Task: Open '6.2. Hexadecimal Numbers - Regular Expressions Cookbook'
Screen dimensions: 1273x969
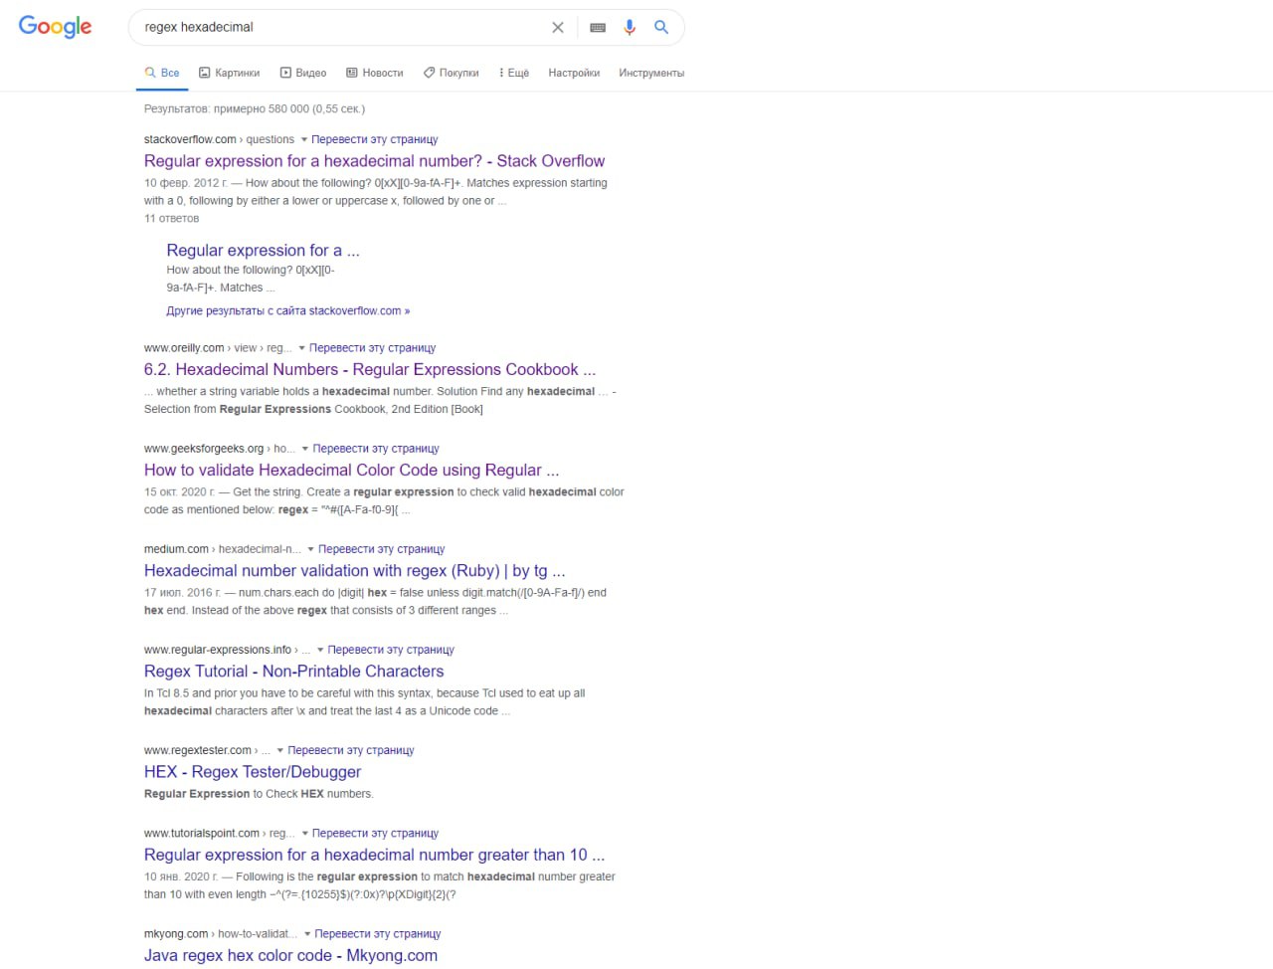Action: click(370, 370)
